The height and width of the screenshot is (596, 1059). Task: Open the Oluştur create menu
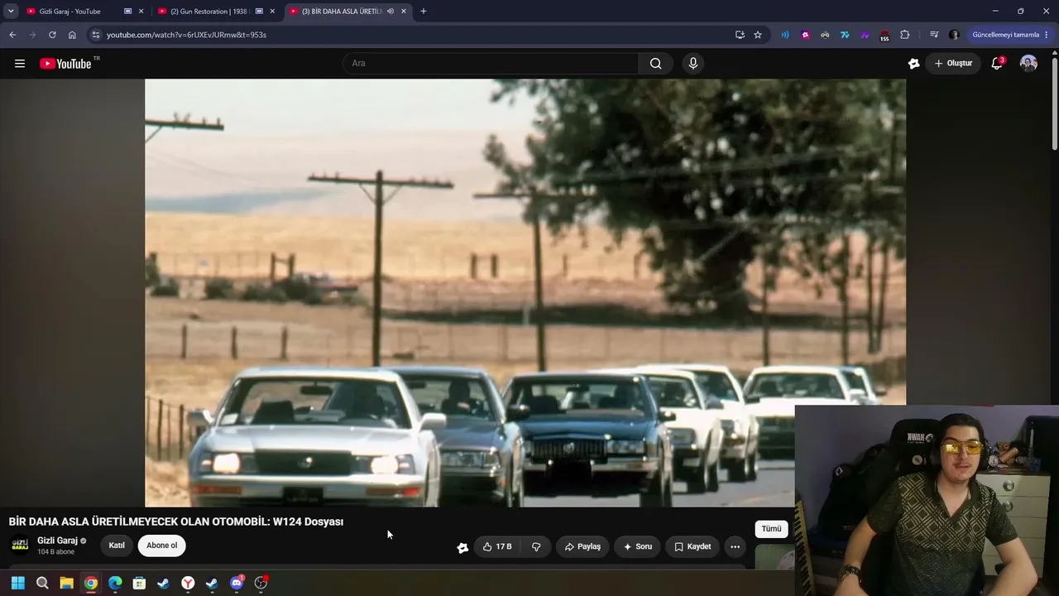pos(953,64)
